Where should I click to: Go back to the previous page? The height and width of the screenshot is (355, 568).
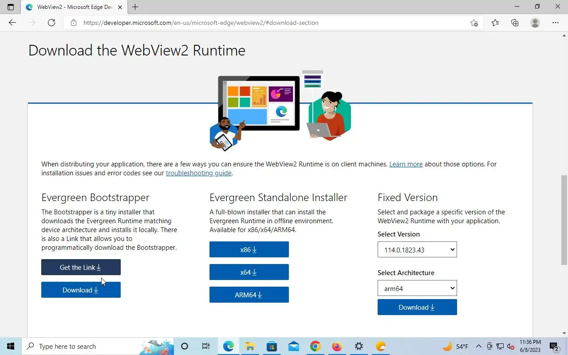pos(12,23)
